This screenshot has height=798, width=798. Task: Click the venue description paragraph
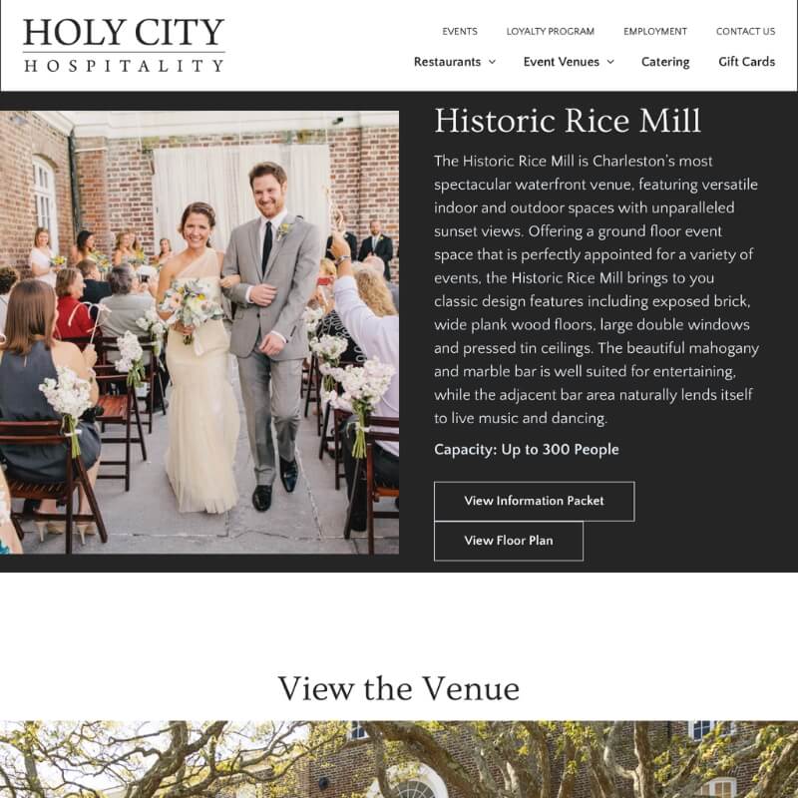point(597,289)
